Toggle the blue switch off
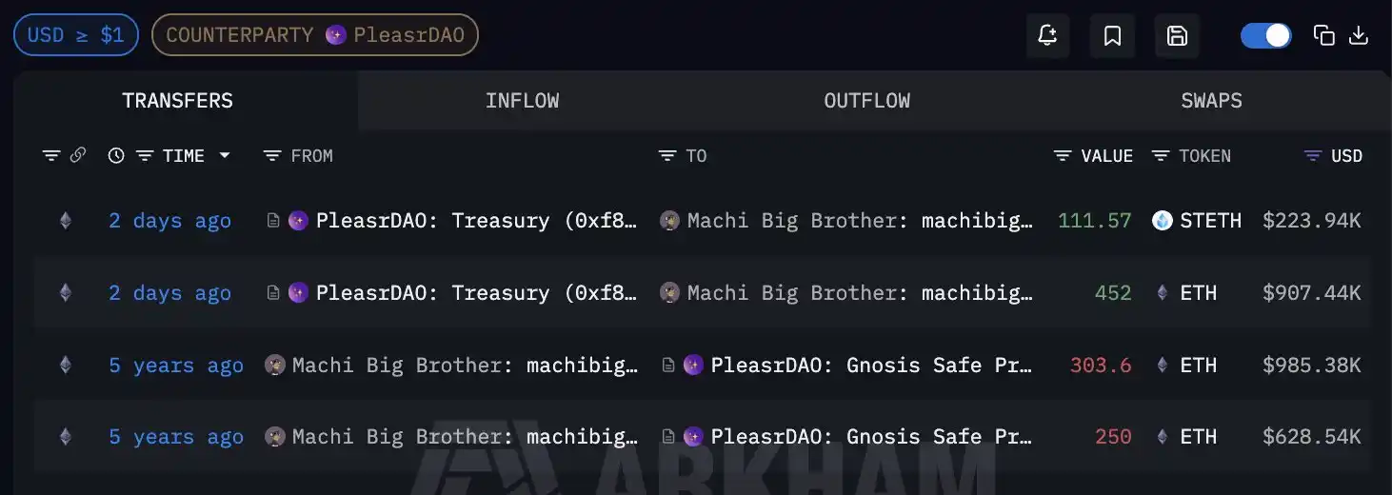The width and height of the screenshot is (1392, 495). point(1266,36)
